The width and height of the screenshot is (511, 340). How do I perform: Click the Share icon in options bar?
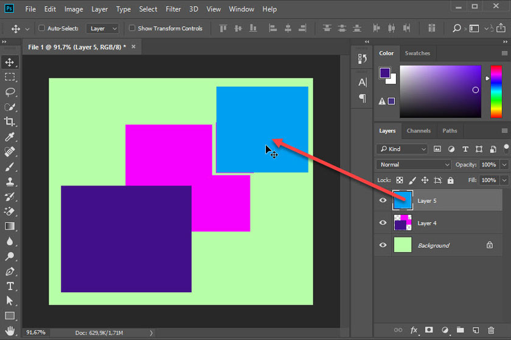tap(501, 28)
